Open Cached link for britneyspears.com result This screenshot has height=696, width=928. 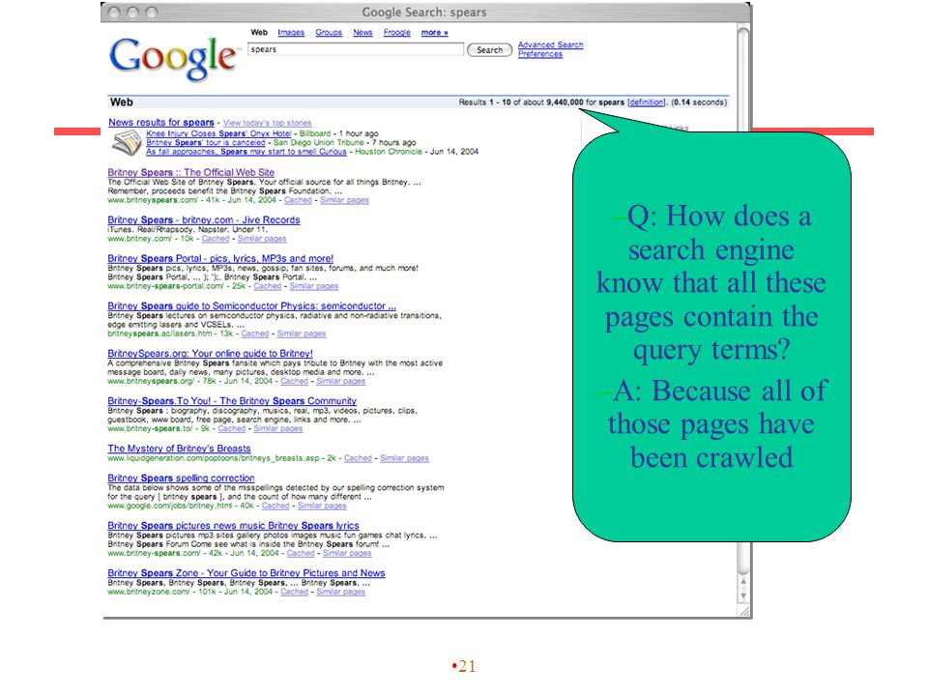[x=298, y=201]
